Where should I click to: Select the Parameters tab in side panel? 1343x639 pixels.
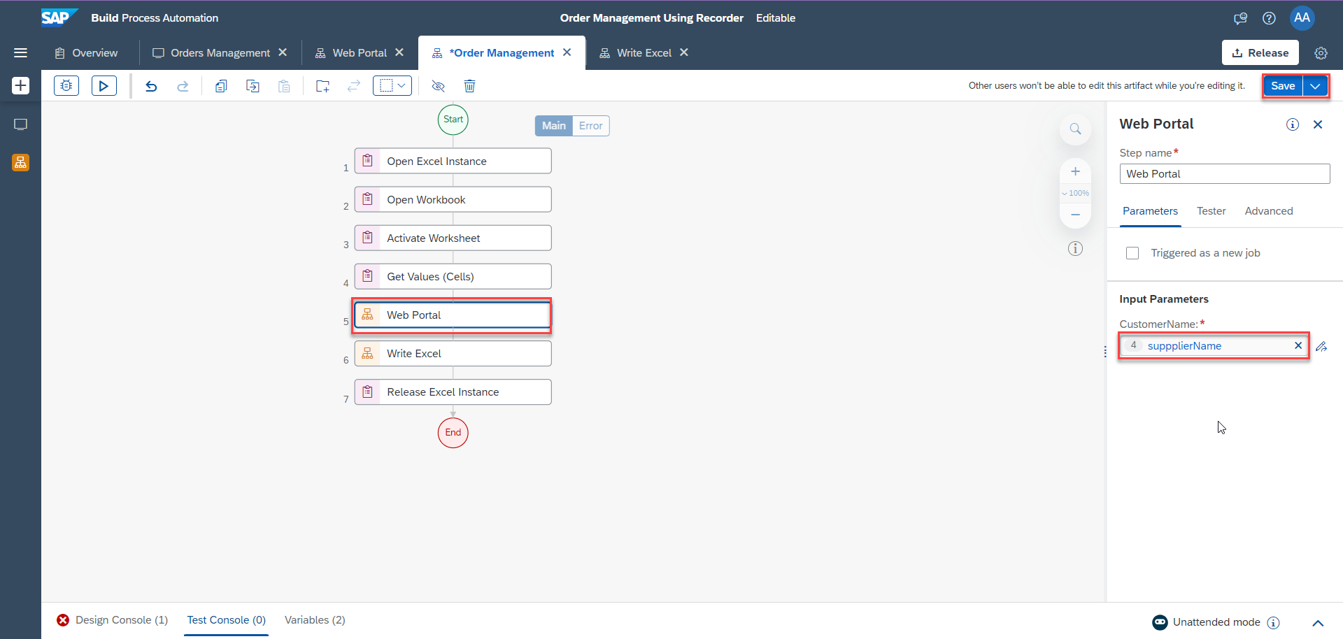tap(1150, 211)
